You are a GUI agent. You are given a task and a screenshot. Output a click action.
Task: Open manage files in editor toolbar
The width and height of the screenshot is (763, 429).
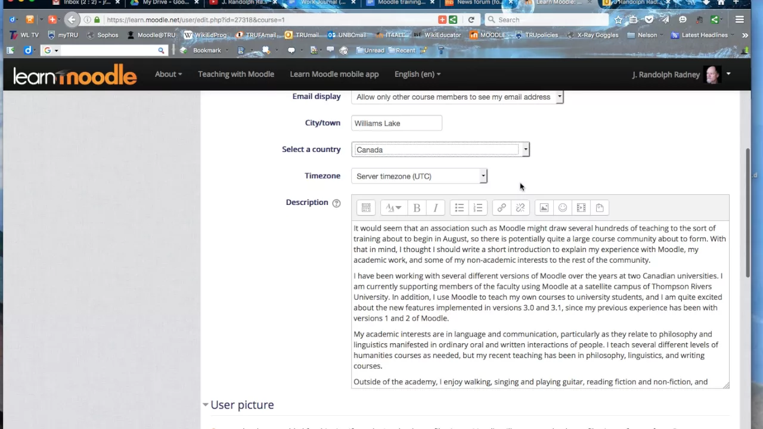click(x=600, y=208)
